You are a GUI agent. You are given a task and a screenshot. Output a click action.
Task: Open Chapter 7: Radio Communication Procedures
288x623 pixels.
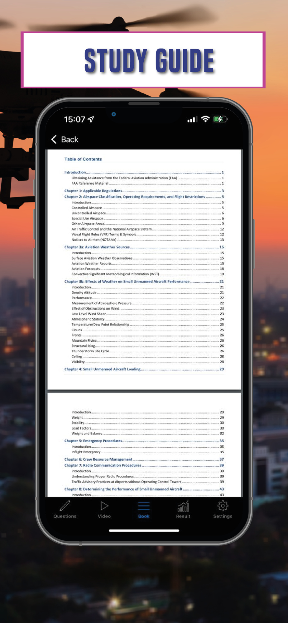[144, 465]
